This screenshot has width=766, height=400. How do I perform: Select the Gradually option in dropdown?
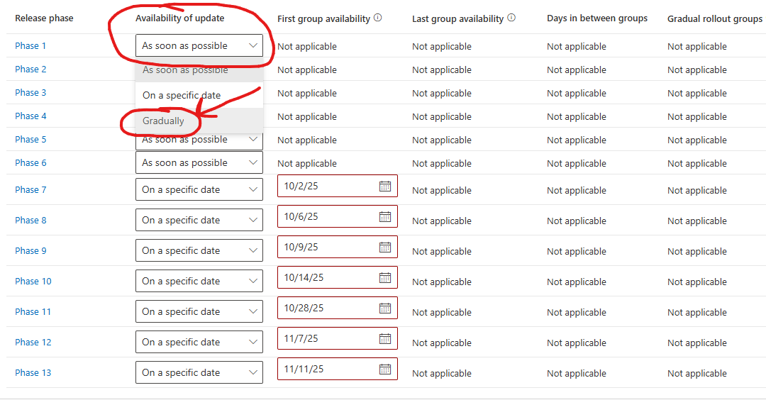pyautogui.click(x=163, y=121)
